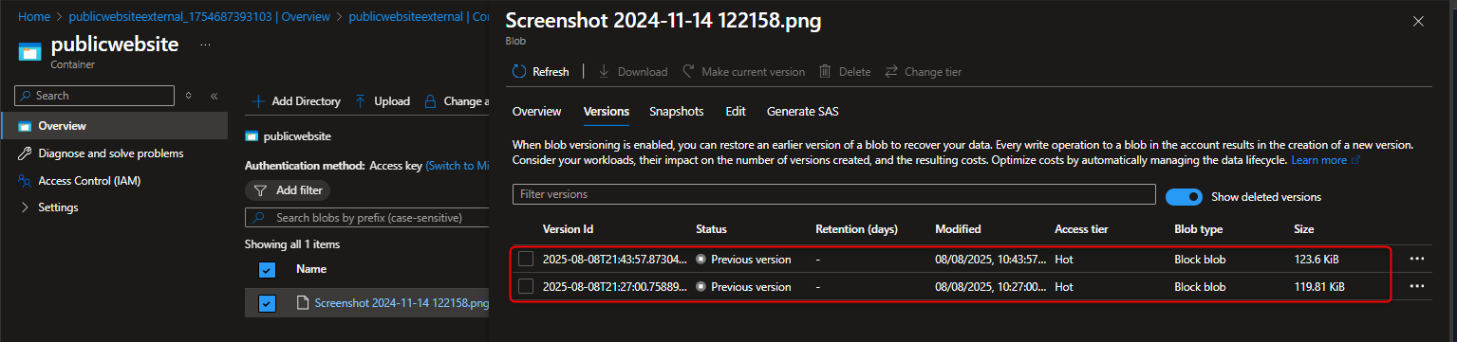
Task: Click in the sidebar Search field
Action: pyautogui.click(x=95, y=96)
